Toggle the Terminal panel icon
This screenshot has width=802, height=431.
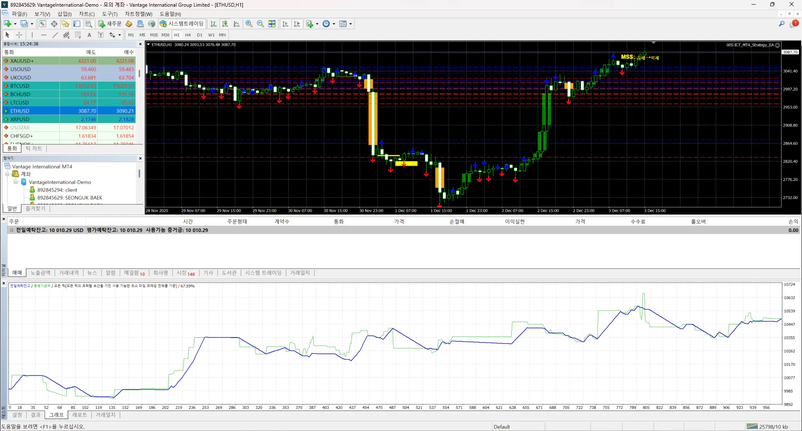click(77, 24)
